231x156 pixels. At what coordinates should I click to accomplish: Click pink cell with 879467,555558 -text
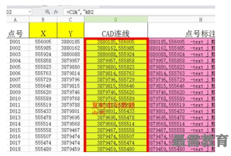181,130
